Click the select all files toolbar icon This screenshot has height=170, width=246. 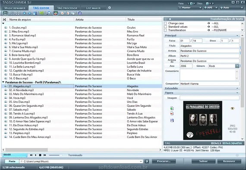[12, 13]
